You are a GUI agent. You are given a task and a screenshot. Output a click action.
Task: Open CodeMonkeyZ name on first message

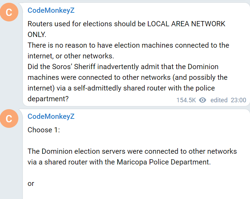tap(51, 10)
